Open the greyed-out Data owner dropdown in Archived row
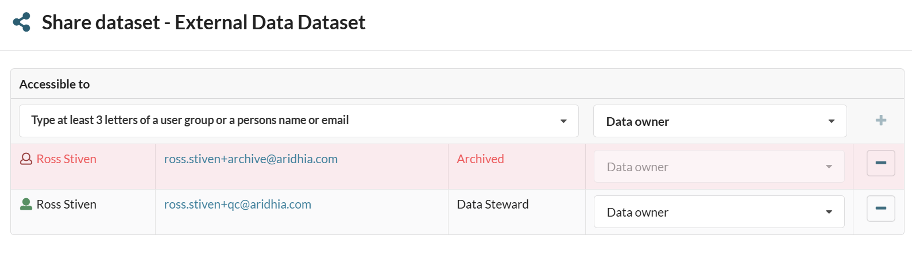Viewport: 912px width, 266px height. click(x=719, y=167)
